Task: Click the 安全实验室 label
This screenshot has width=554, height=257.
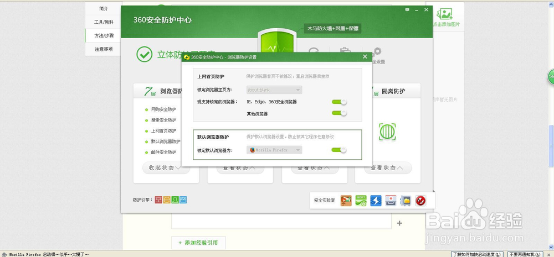Action: point(324,201)
